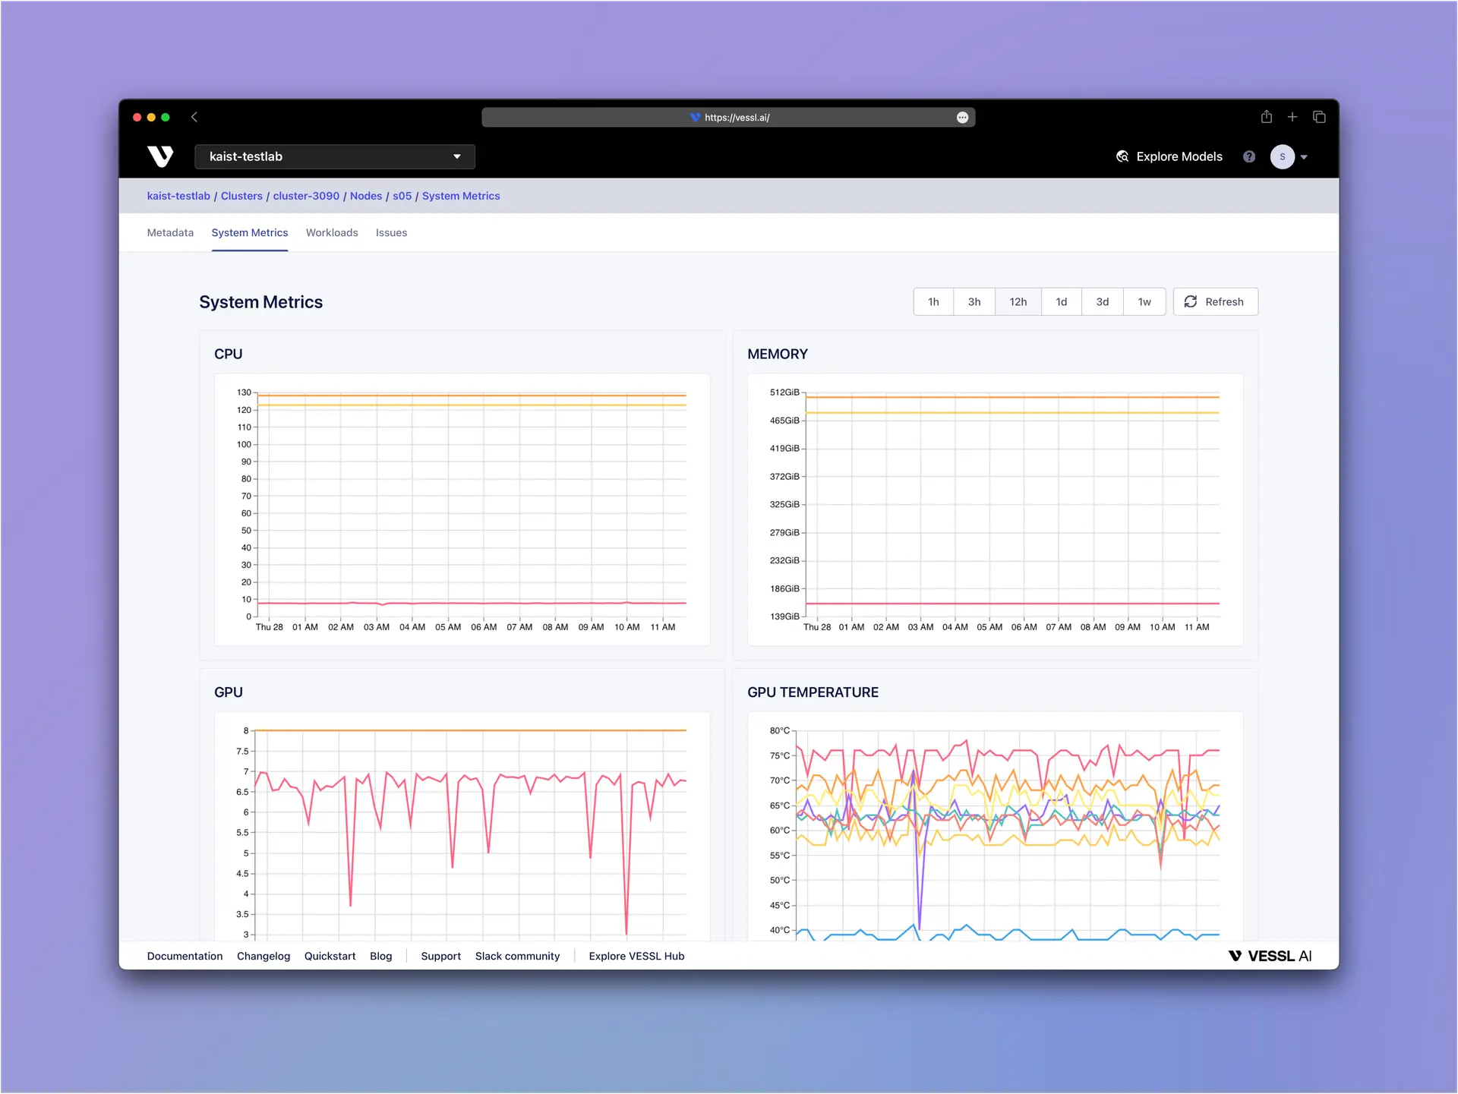Click the VESSL logo in header
The image size is (1458, 1094).
pos(160,156)
